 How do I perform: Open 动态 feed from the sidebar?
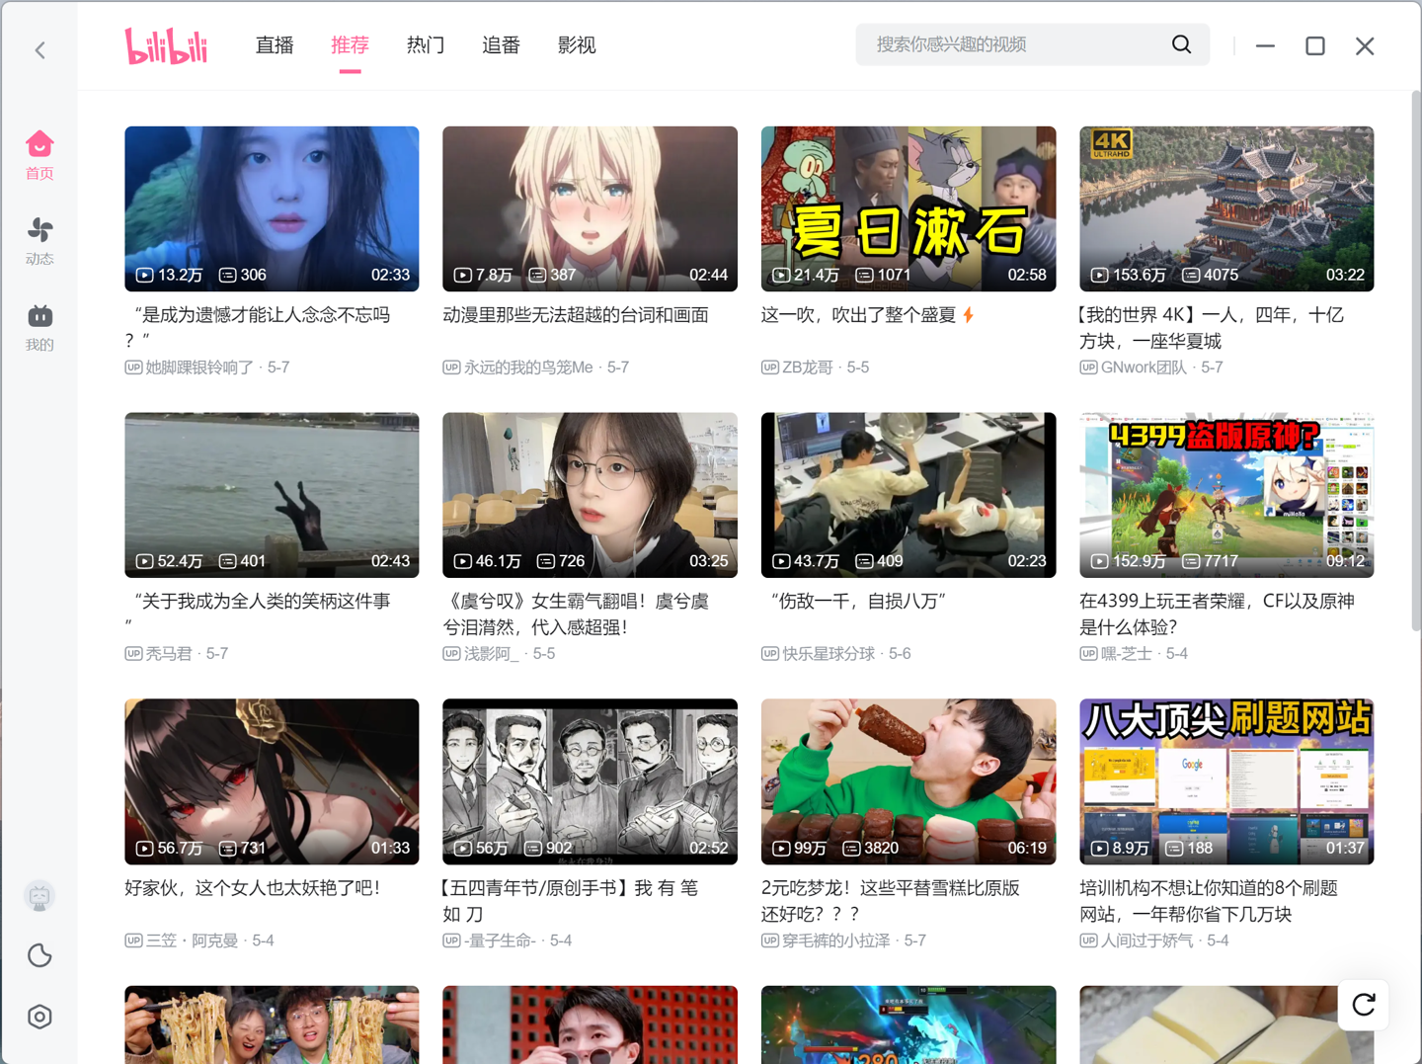39,241
